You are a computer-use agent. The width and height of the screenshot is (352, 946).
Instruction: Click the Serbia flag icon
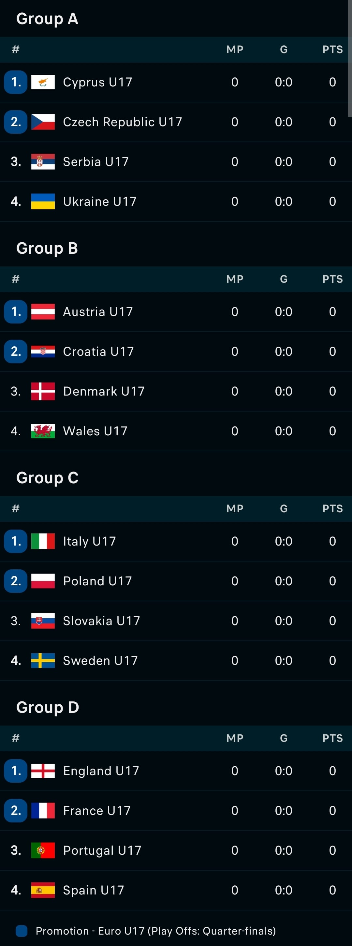tap(43, 162)
